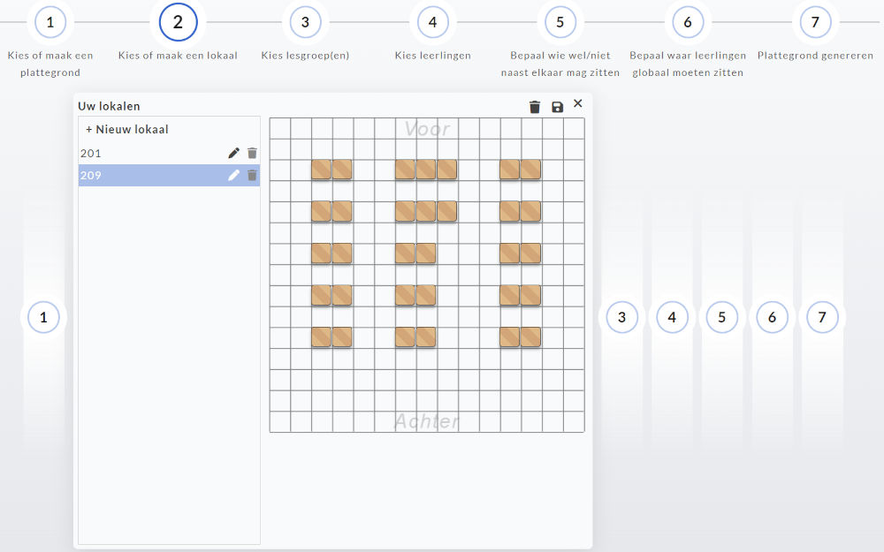The image size is (884, 552).
Task: Edit classroom 209 with pencil icon
Action: pyautogui.click(x=233, y=175)
